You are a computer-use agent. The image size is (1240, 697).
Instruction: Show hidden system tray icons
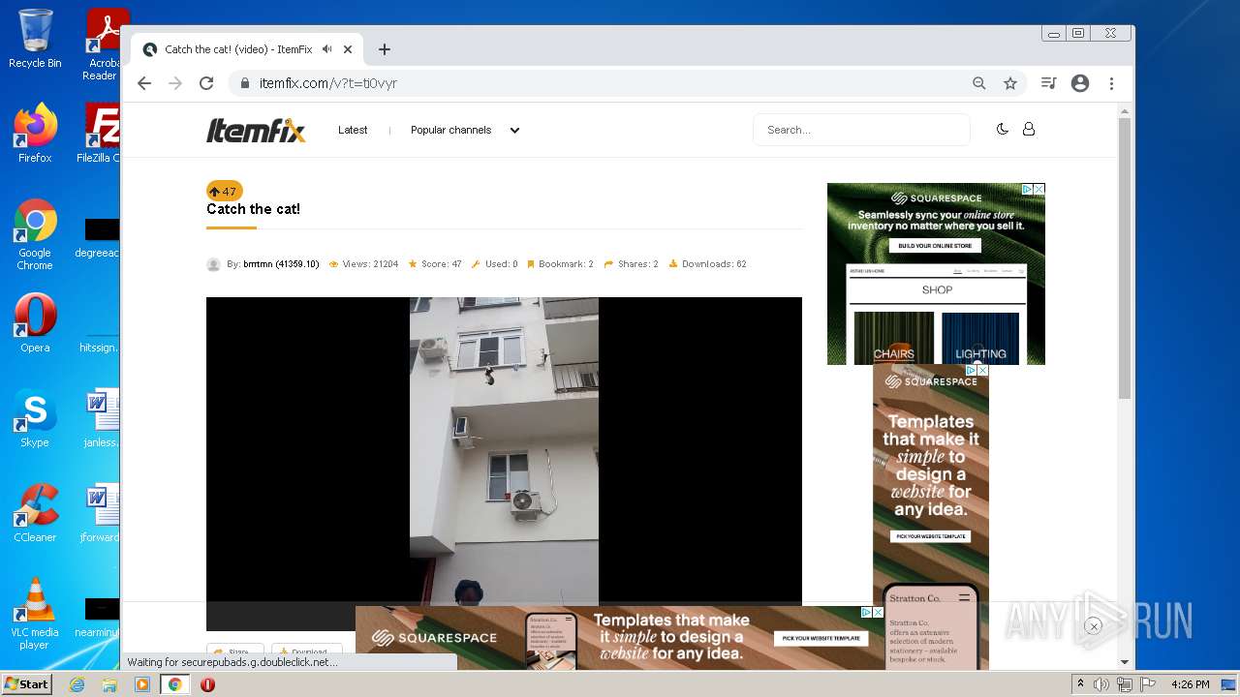pos(1080,684)
